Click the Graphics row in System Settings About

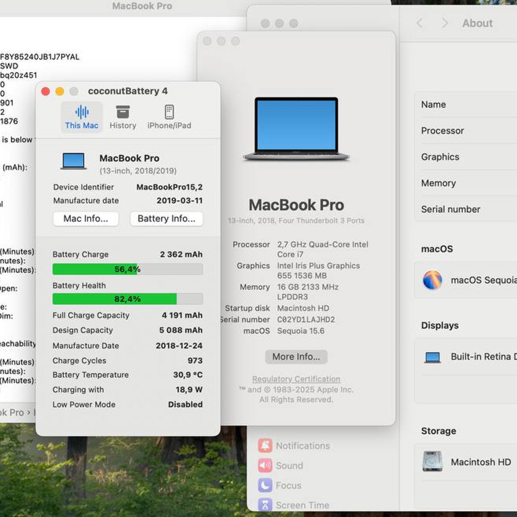[x=466, y=157]
